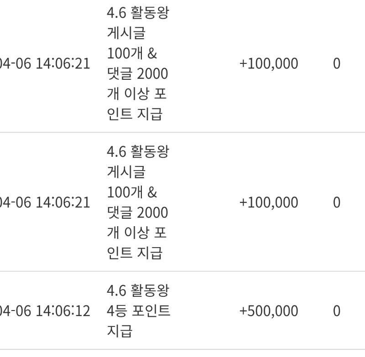Click the +100,000 amount in the middle row
The height and width of the screenshot is (357, 365).
pos(269,202)
